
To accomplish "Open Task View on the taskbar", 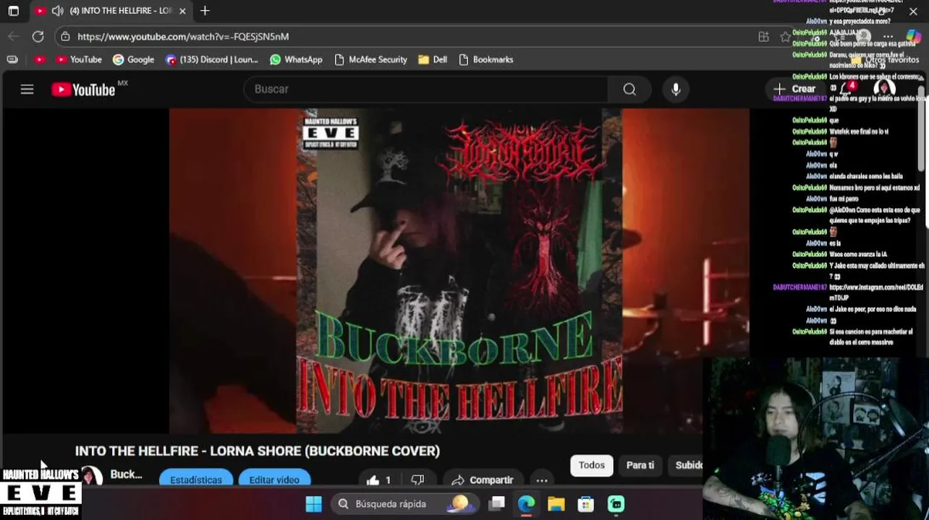I will (496, 503).
